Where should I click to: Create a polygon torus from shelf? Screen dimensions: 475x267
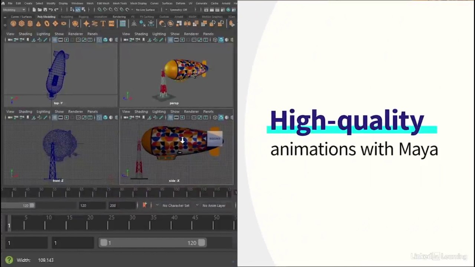pyautogui.click(x=47, y=24)
